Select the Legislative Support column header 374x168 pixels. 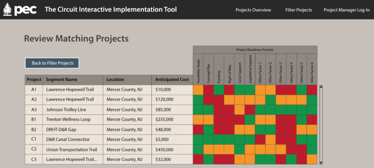(250, 69)
